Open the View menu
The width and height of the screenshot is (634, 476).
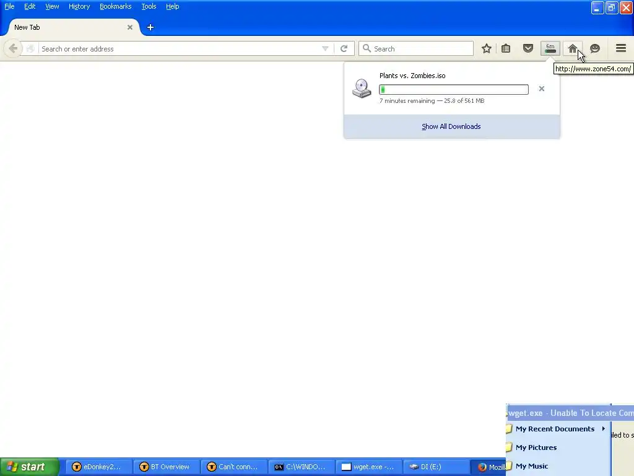coord(52,6)
